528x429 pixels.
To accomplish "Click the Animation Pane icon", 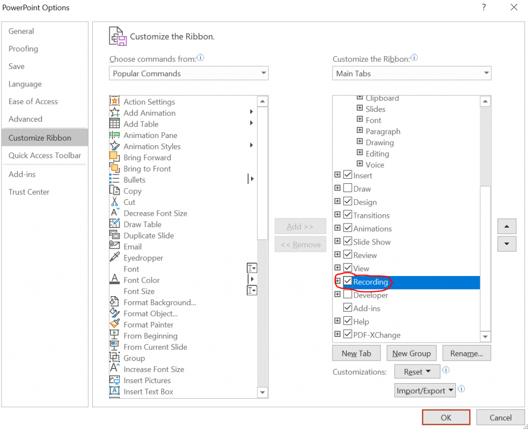I will pyautogui.click(x=114, y=135).
